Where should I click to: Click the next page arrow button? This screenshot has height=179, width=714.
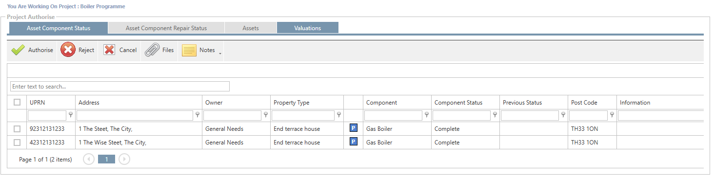point(124,159)
